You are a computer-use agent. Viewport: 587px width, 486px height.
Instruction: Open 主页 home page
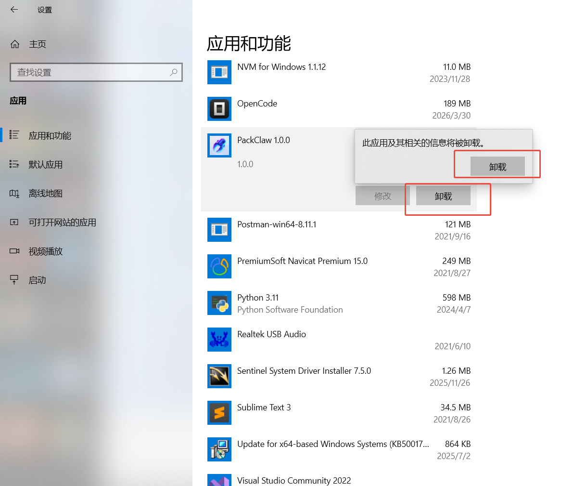(38, 44)
